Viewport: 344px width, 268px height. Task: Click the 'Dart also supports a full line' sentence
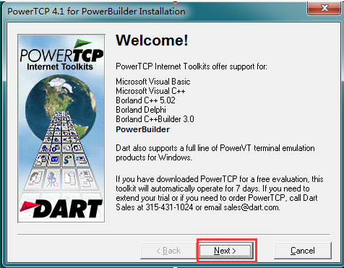(x=215, y=152)
